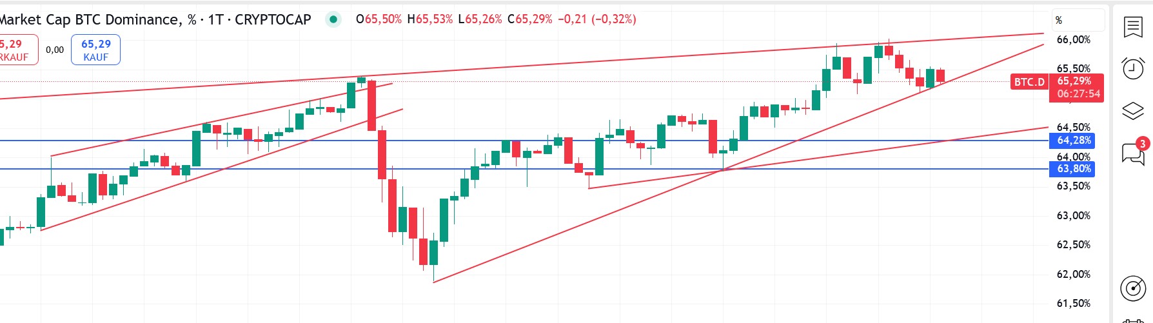Click the red 65,29% current price label
The width and height of the screenshot is (1153, 323).
[x=1074, y=81]
